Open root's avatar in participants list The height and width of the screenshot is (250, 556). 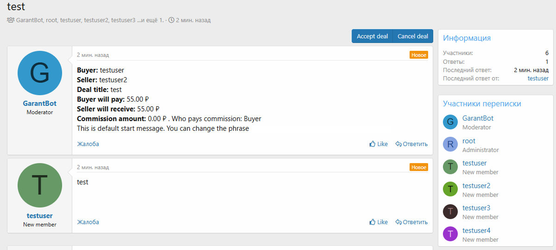[450, 145]
